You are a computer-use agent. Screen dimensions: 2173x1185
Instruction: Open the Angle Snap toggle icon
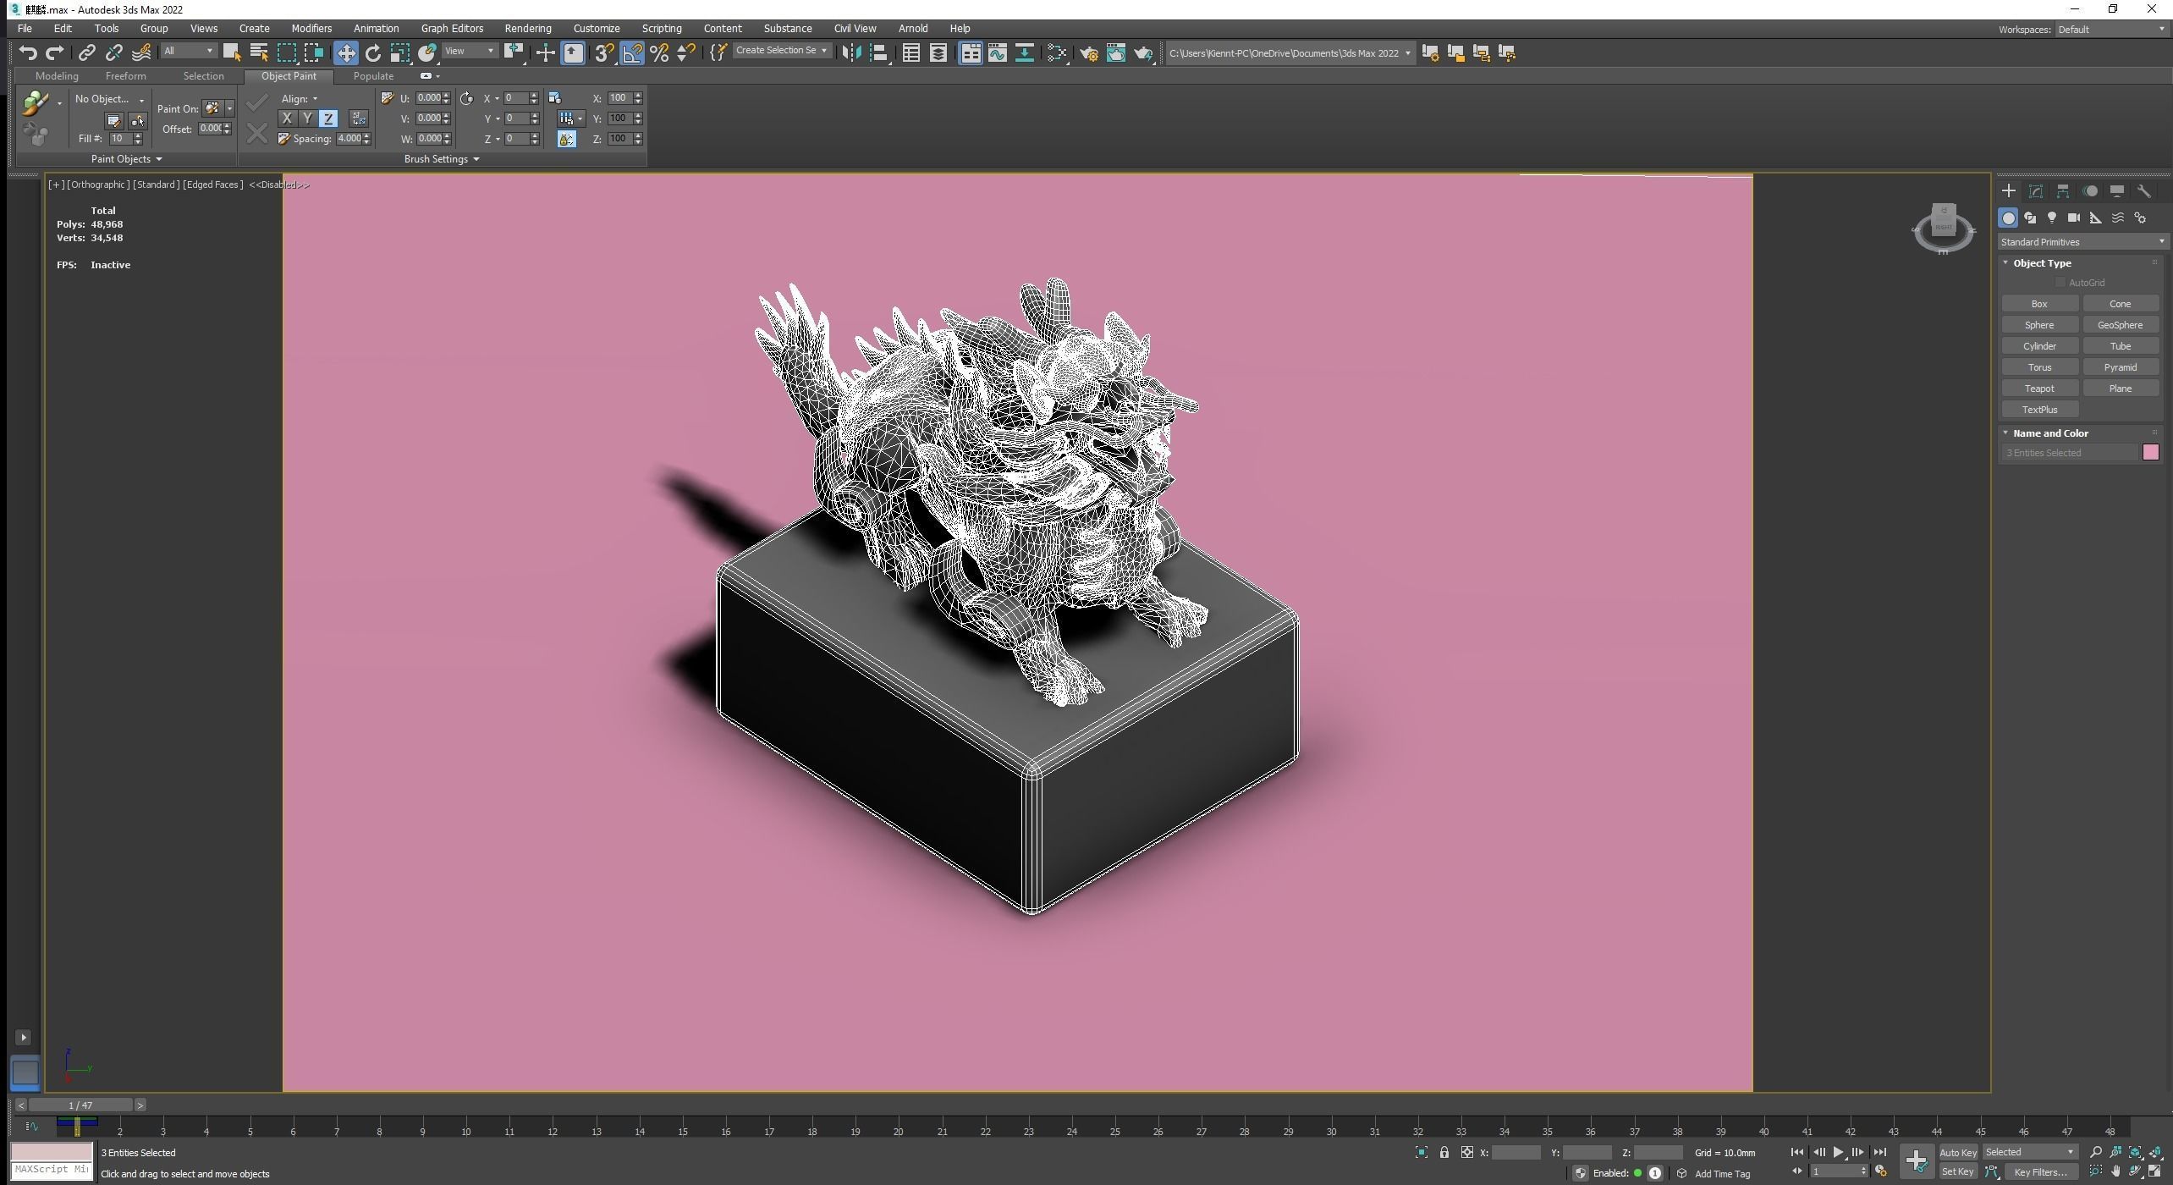(x=631, y=52)
